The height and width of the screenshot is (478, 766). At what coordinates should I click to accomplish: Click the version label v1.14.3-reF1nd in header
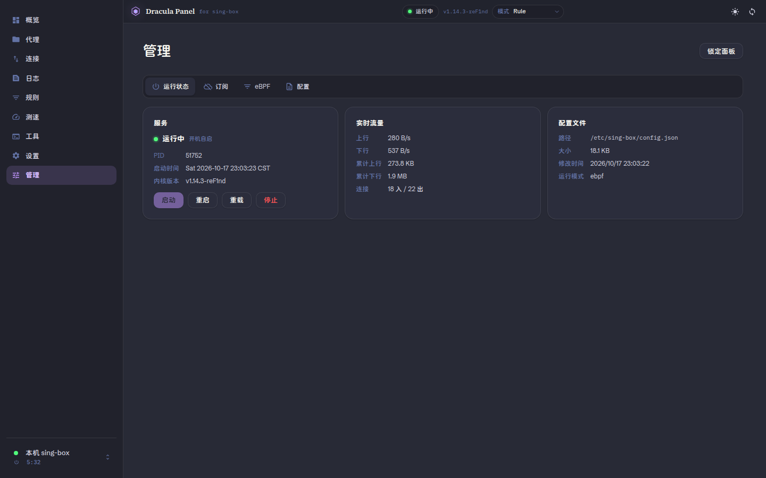point(465,12)
